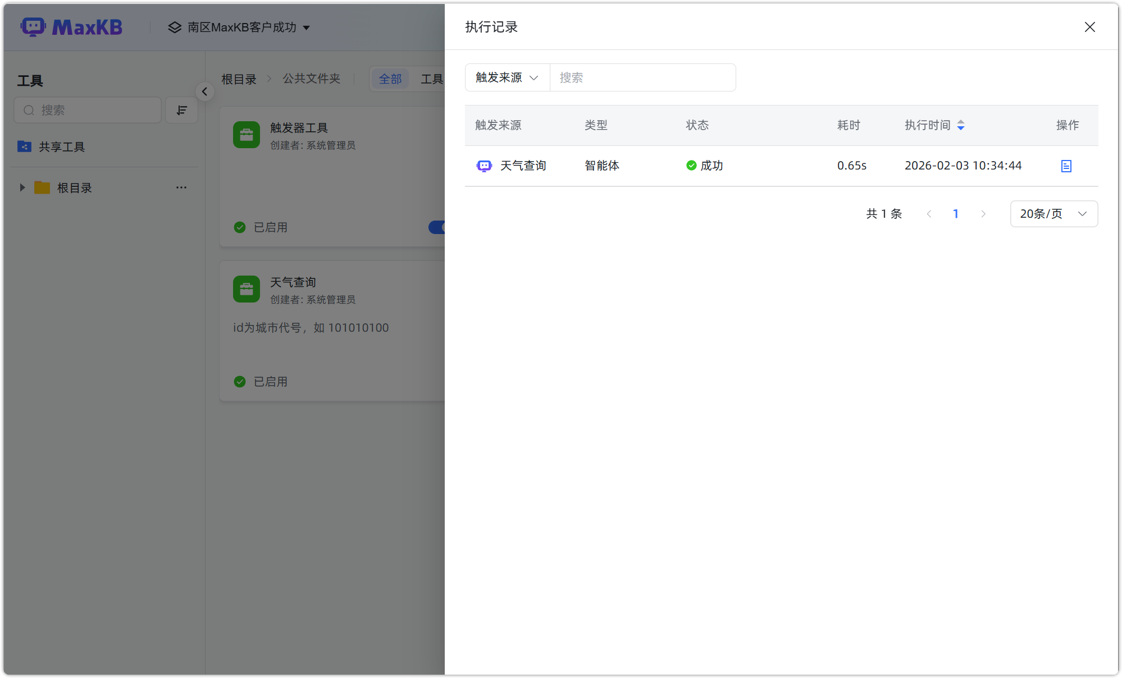The width and height of the screenshot is (1122, 678).
Task: Click the 天气查询 agent avatar in the record row
Action: [x=484, y=166]
